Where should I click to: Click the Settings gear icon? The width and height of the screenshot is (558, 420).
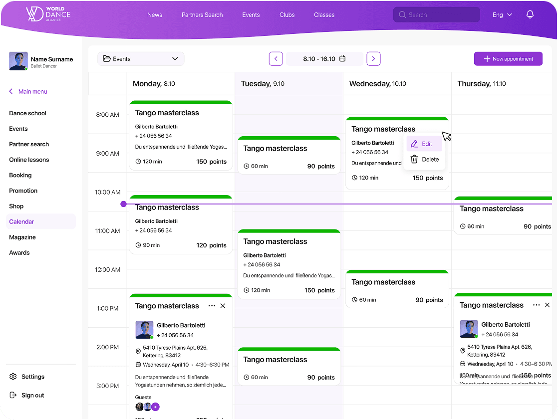tap(13, 376)
